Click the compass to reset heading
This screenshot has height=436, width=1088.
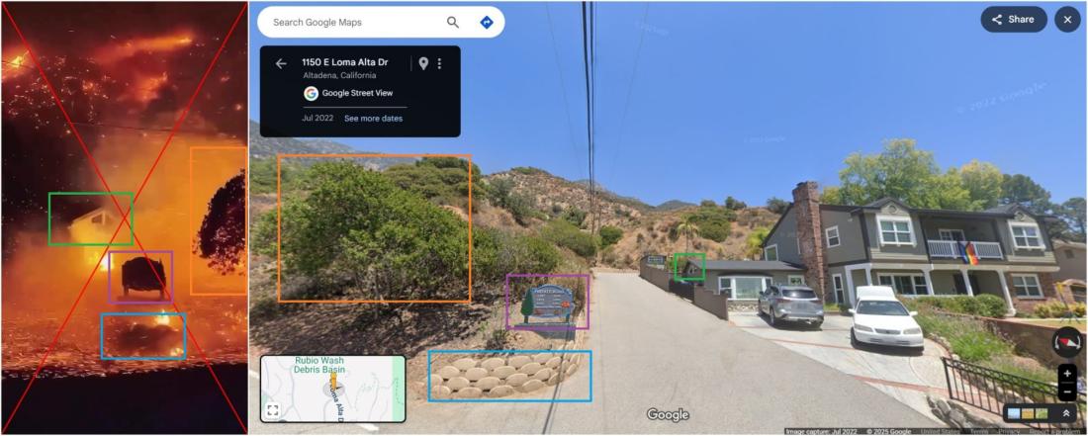1066,342
